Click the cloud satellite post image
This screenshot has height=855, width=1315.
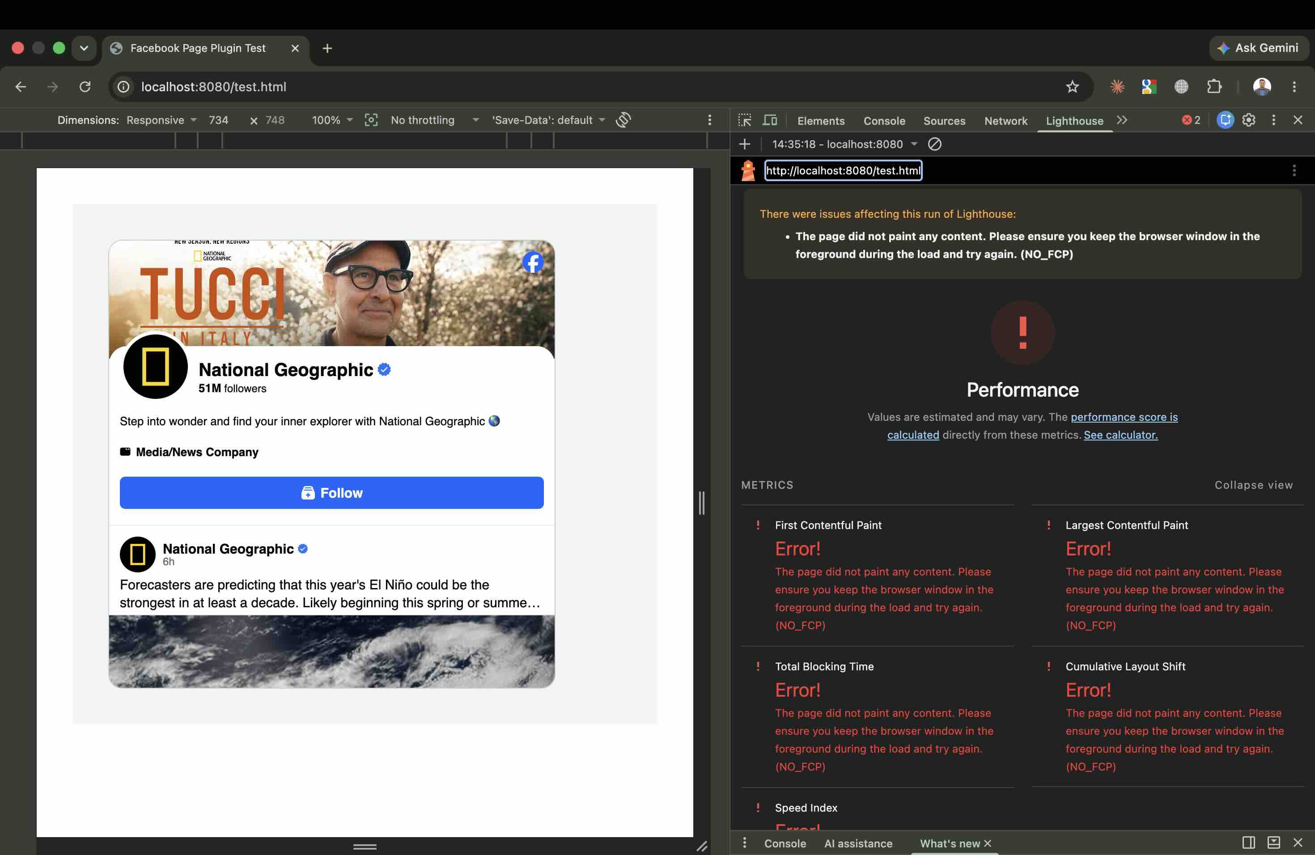(x=331, y=651)
